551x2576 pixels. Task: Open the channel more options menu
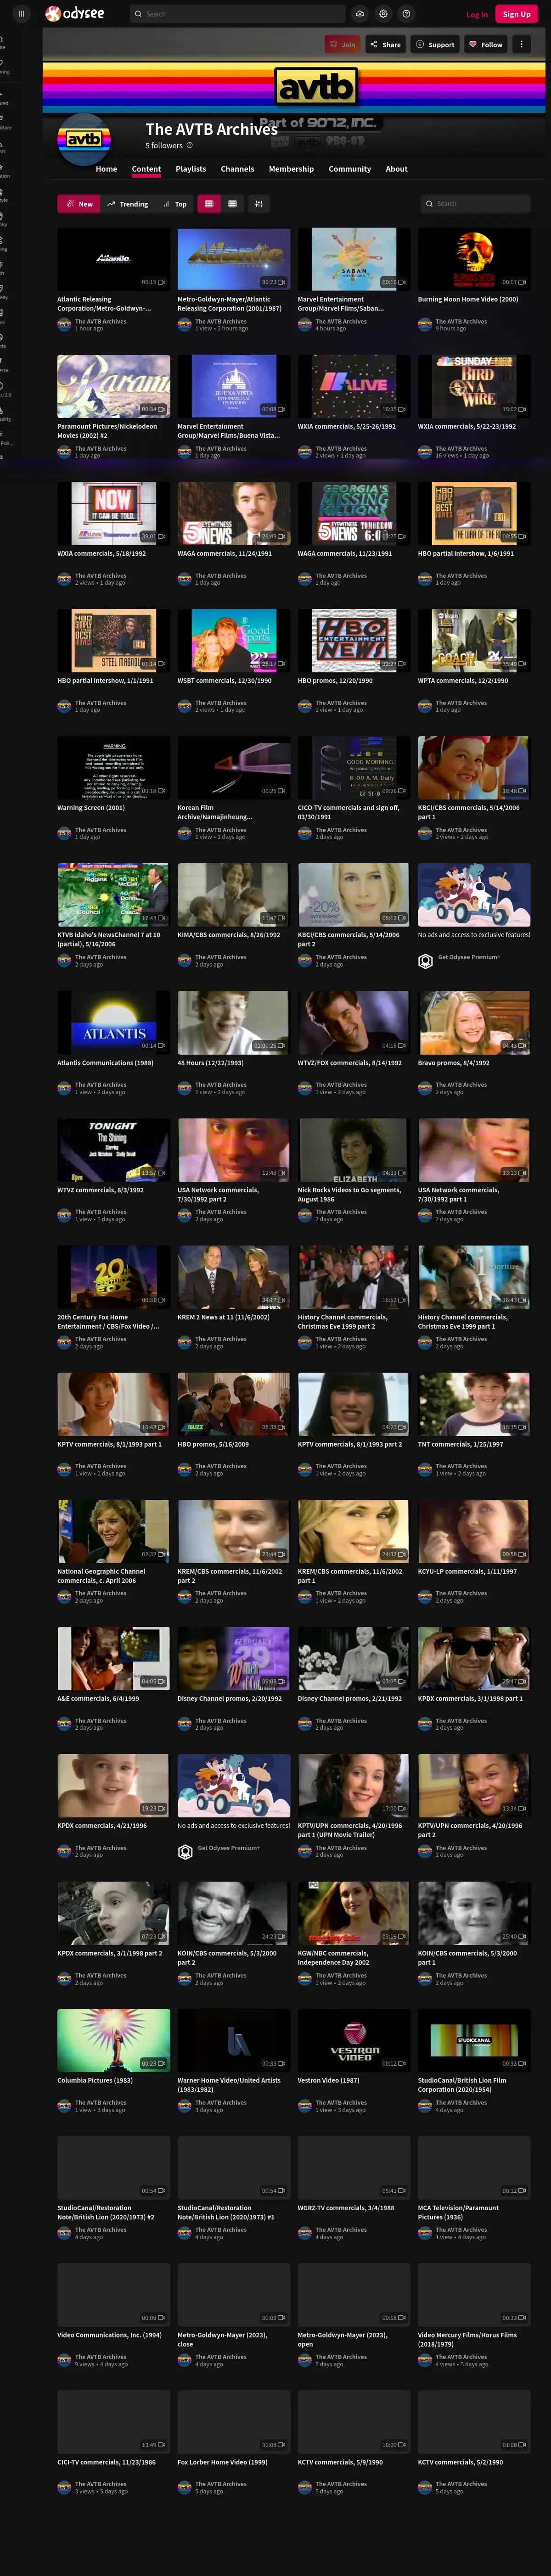[x=521, y=44]
